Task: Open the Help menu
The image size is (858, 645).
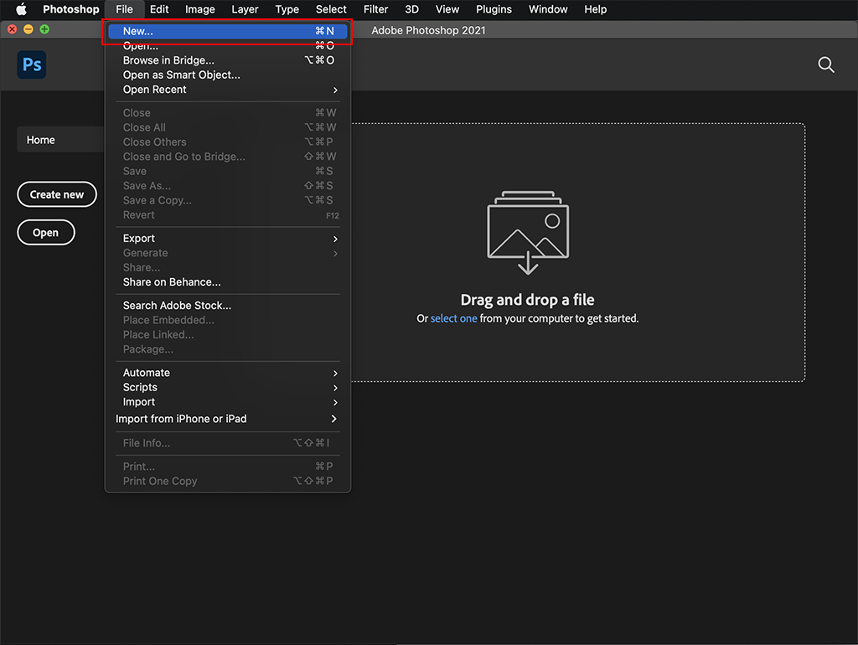Action: point(596,9)
